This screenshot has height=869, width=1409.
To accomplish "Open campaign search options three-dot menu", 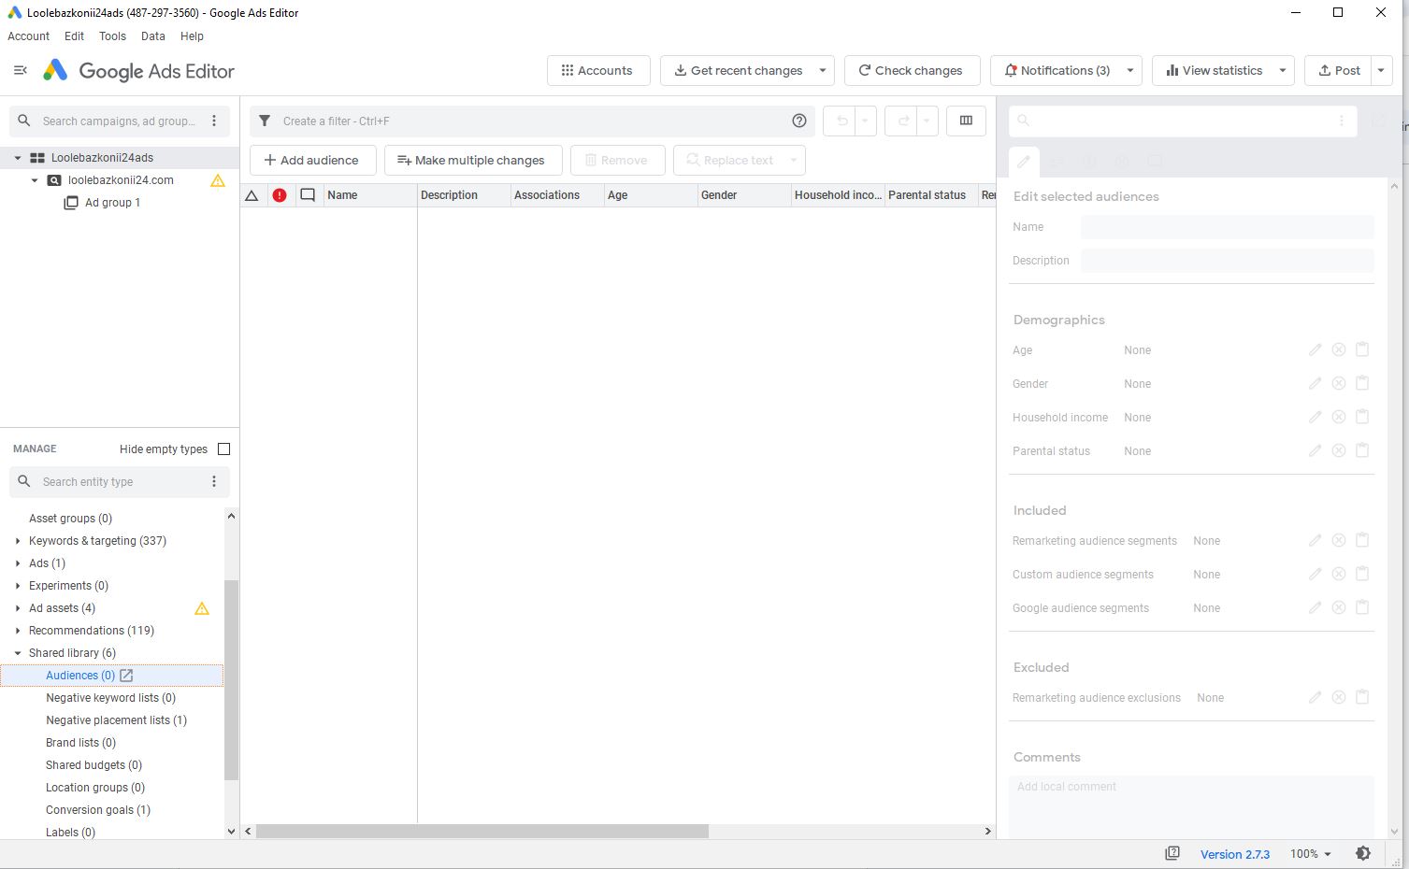I will [x=214, y=121].
